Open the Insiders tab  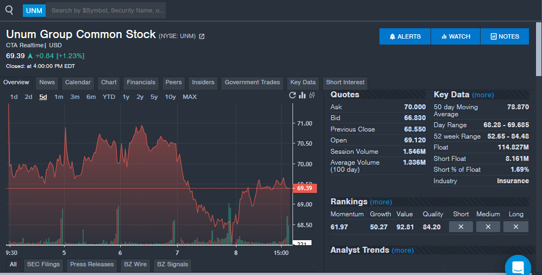[x=203, y=82]
